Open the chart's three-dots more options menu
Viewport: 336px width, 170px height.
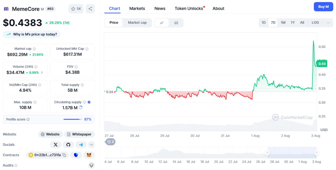pyautogui.click(x=328, y=23)
